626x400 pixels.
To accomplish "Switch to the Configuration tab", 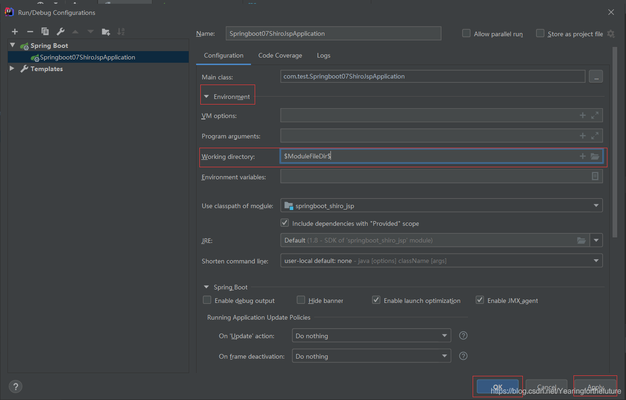I will (x=224, y=56).
